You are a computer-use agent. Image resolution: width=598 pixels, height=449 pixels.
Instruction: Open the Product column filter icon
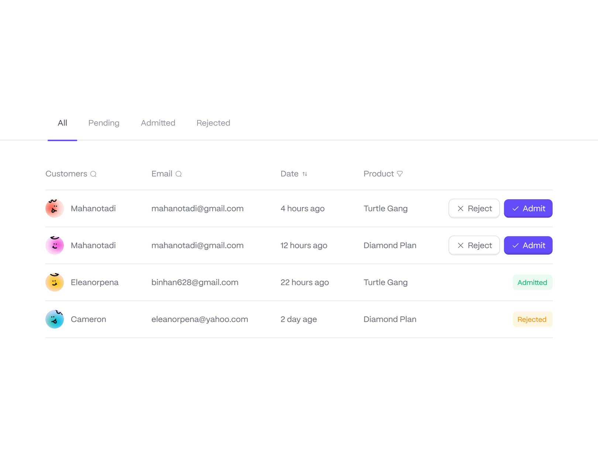click(x=401, y=174)
